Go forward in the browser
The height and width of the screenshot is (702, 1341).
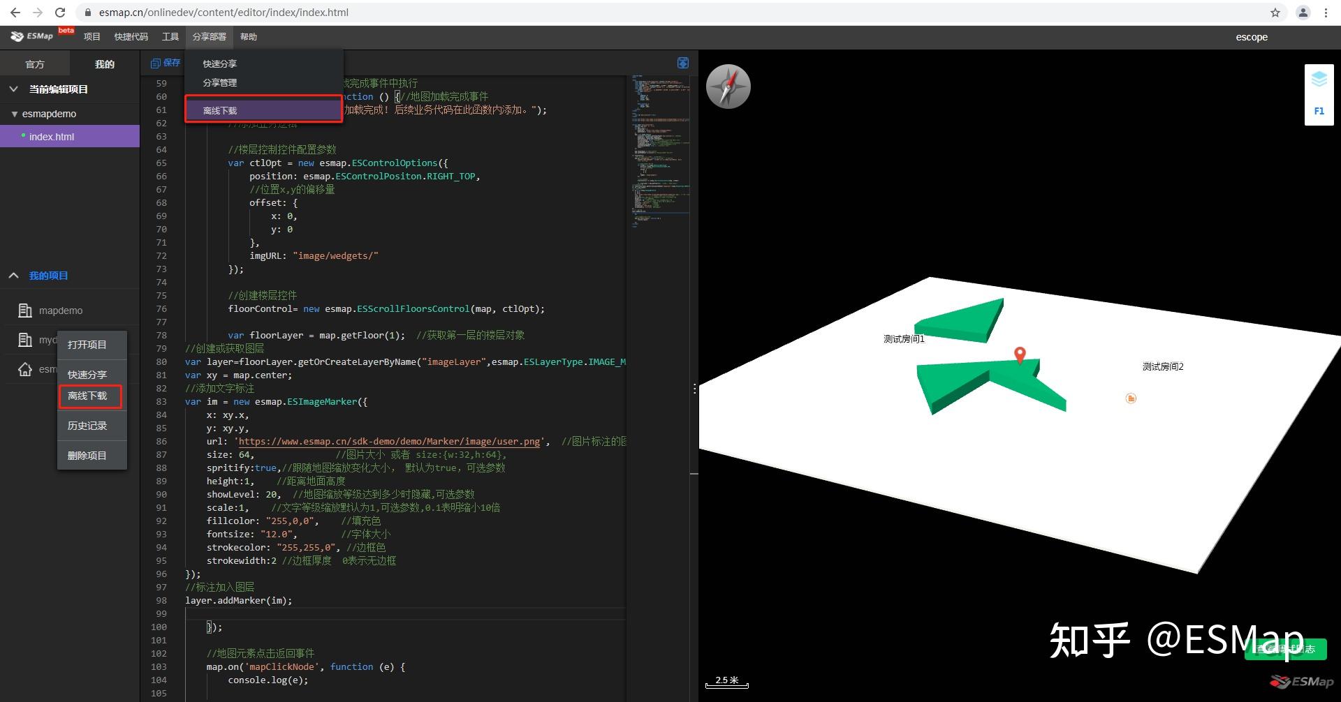coord(38,13)
